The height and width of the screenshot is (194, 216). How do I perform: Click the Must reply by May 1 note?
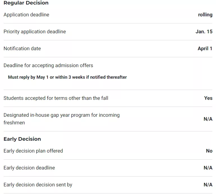tap(67, 77)
